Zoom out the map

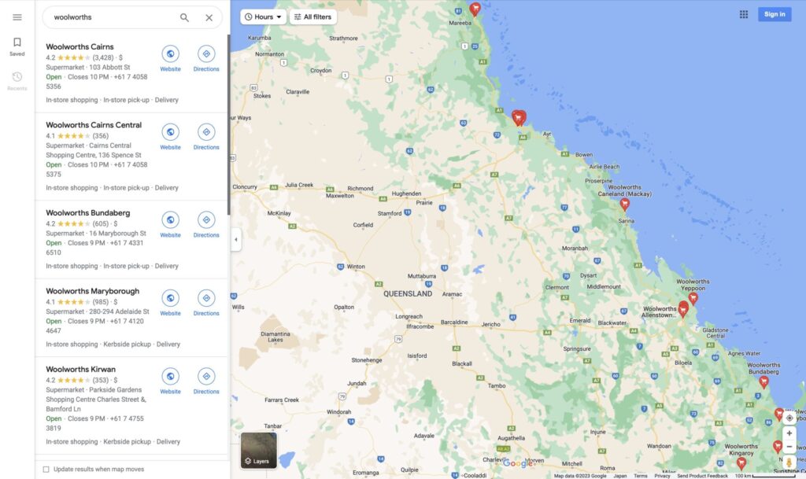pos(789,447)
